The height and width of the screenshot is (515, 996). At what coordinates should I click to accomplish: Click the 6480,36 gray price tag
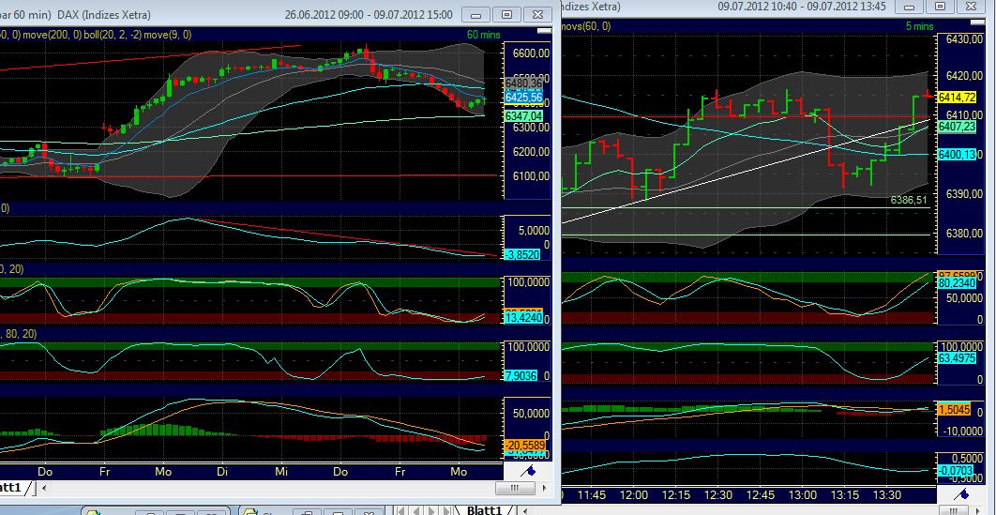(x=524, y=83)
